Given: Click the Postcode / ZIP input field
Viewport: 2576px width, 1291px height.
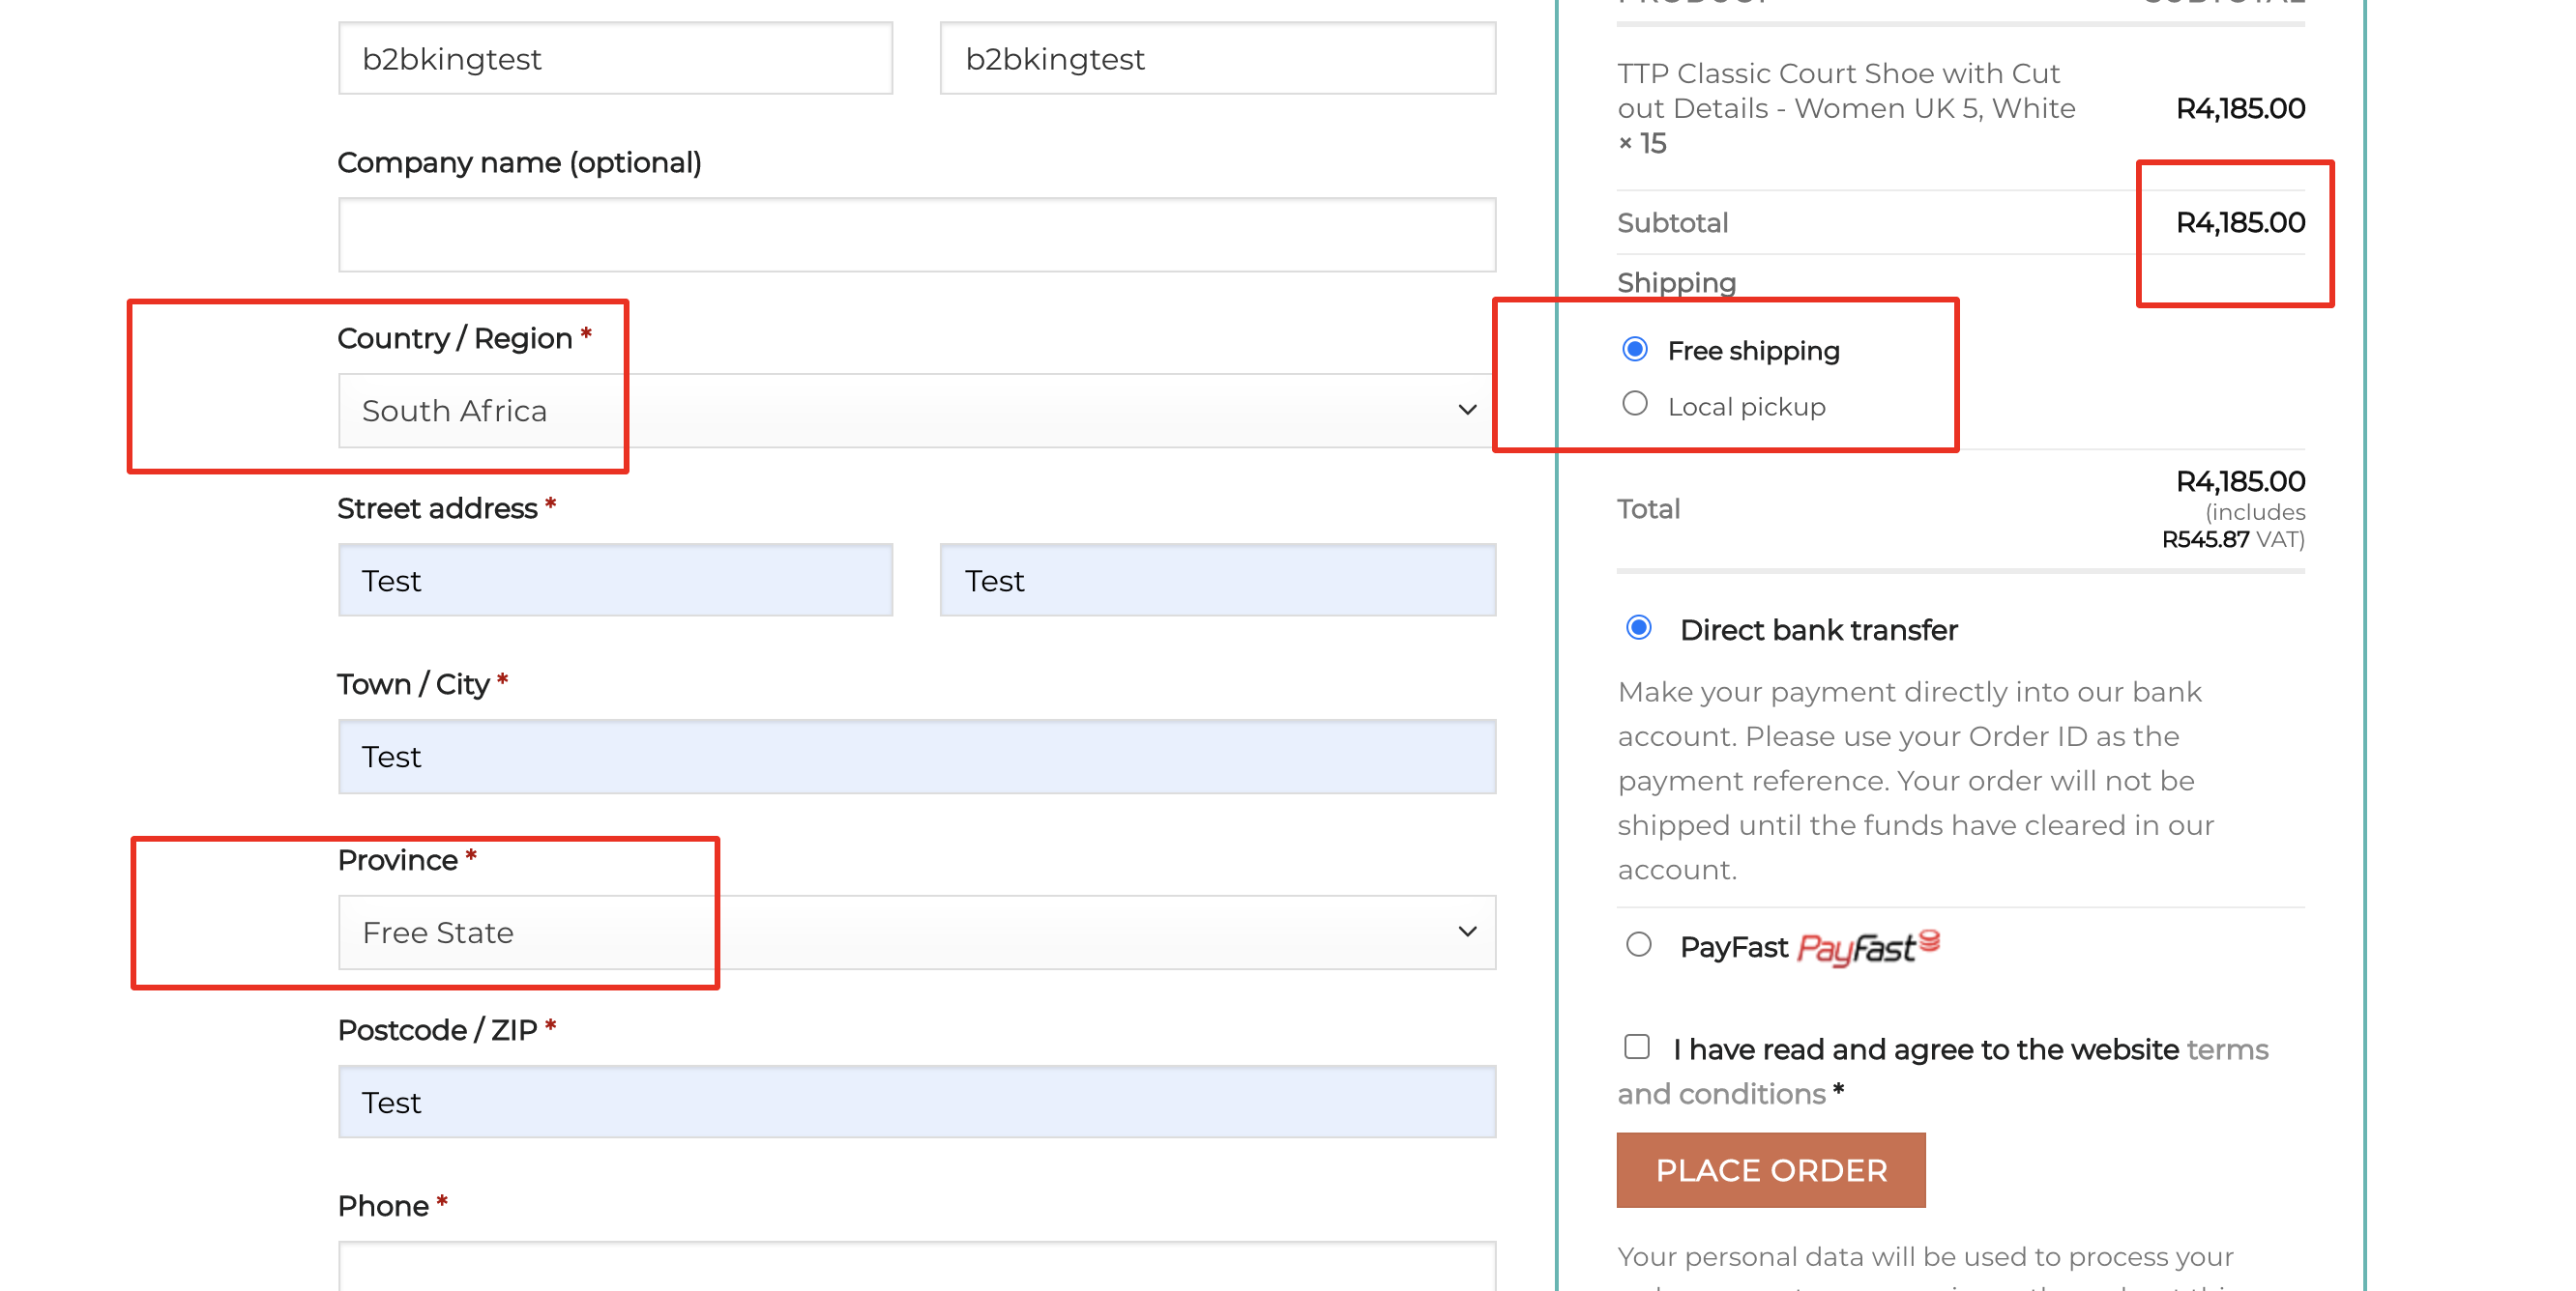Looking at the screenshot, I should pyautogui.click(x=917, y=1103).
